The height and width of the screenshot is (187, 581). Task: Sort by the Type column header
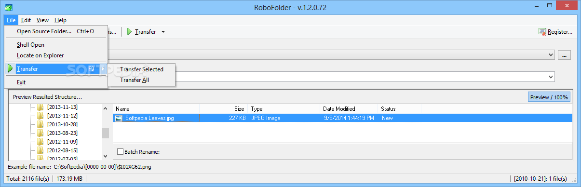pos(284,109)
